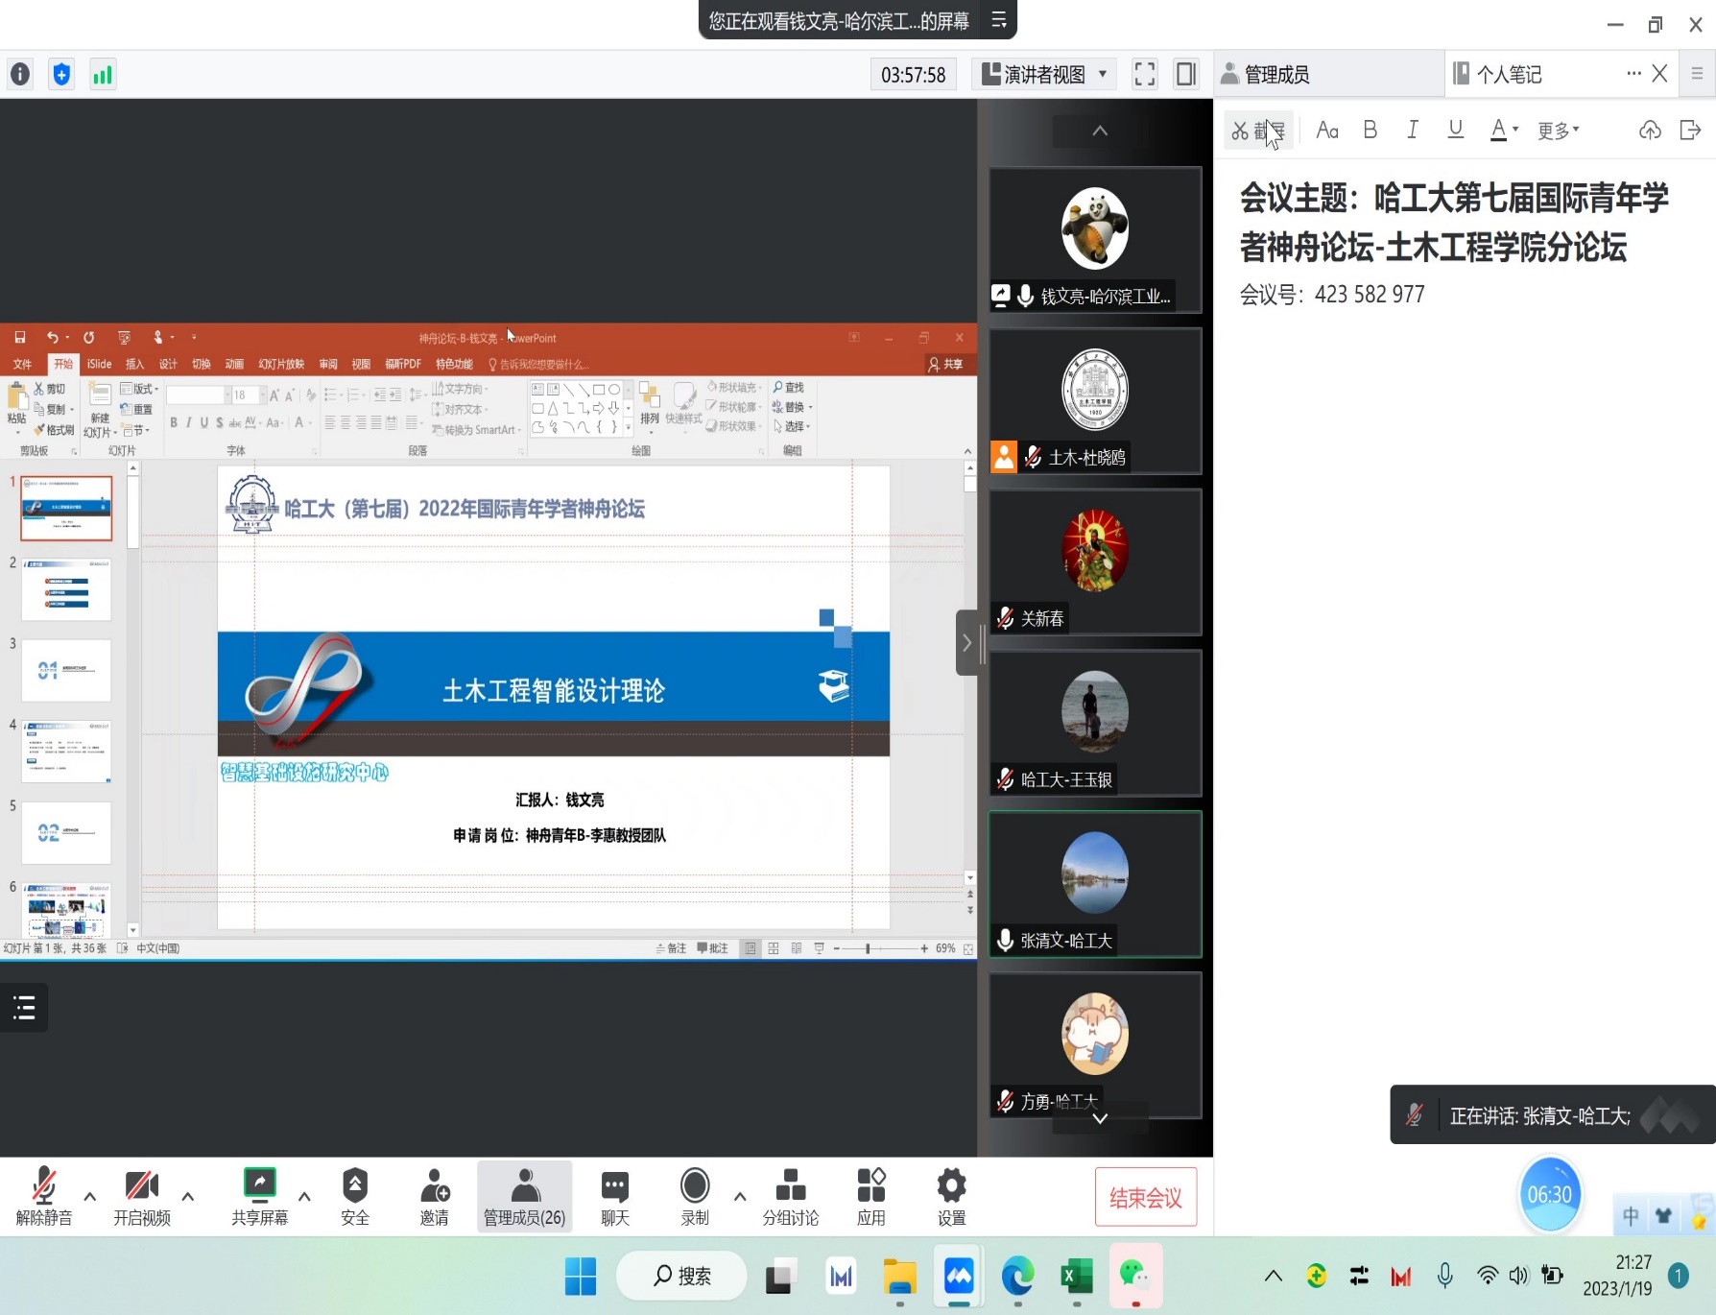Screen dimensions: 1716x1315
Task: Click the Share Screen button
Action: tap(259, 1196)
